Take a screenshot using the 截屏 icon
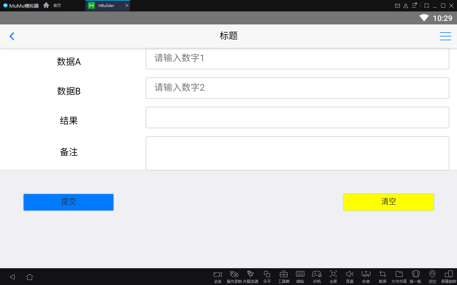Screen dimensions: 457x285 (x=382, y=276)
